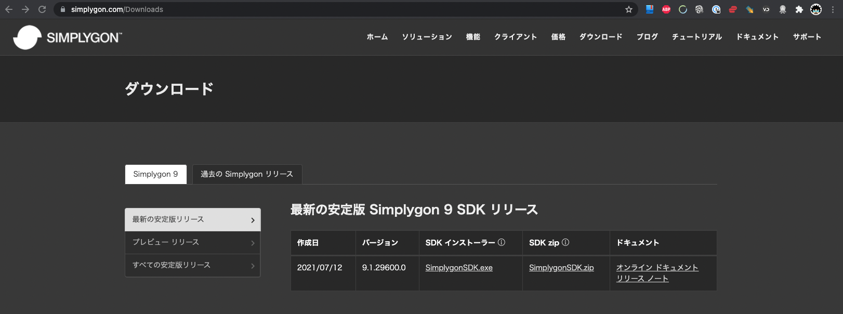Download SimplygonSDK.zip archive
This screenshot has width=843, height=314.
[561, 268]
